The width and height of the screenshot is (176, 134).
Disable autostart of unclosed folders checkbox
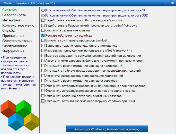(43, 91)
